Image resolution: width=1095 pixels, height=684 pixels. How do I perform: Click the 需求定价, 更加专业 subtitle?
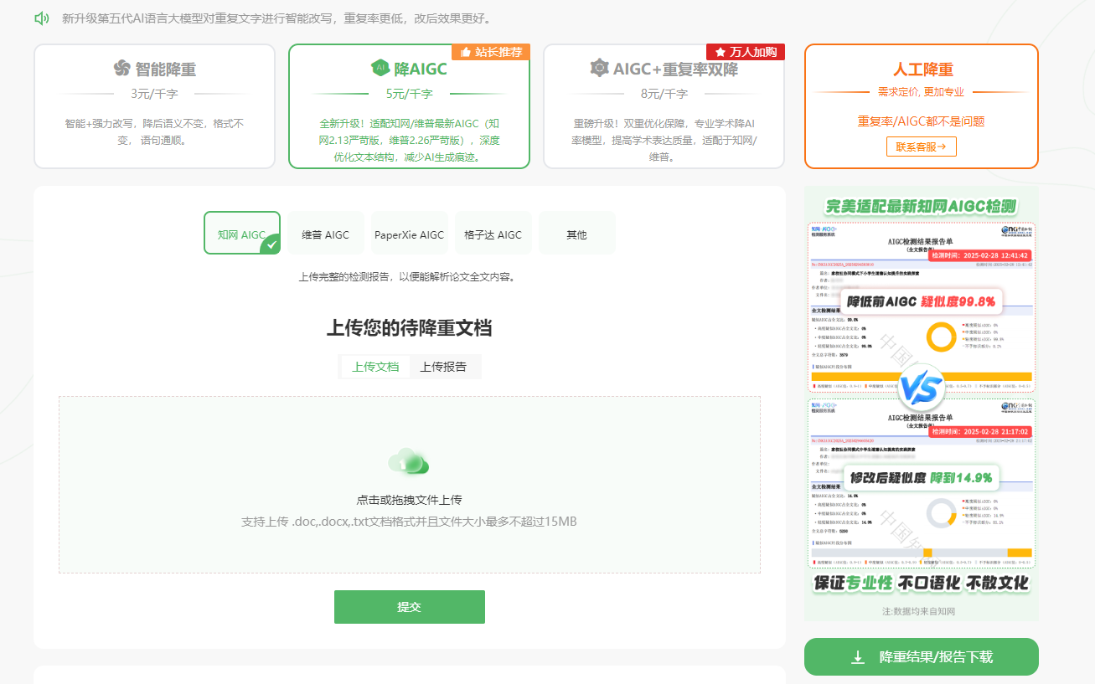coord(922,92)
